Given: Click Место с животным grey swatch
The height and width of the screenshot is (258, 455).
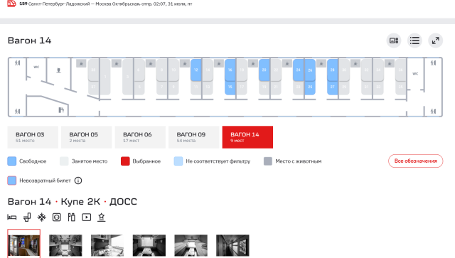Looking at the screenshot, I should pyautogui.click(x=268, y=161).
